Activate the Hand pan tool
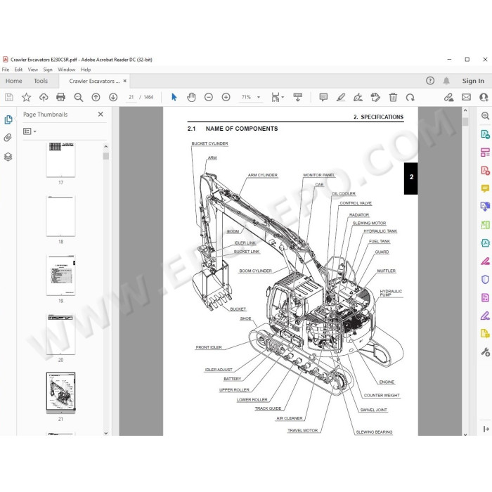The height and width of the screenshot is (492, 492). pyautogui.click(x=191, y=97)
